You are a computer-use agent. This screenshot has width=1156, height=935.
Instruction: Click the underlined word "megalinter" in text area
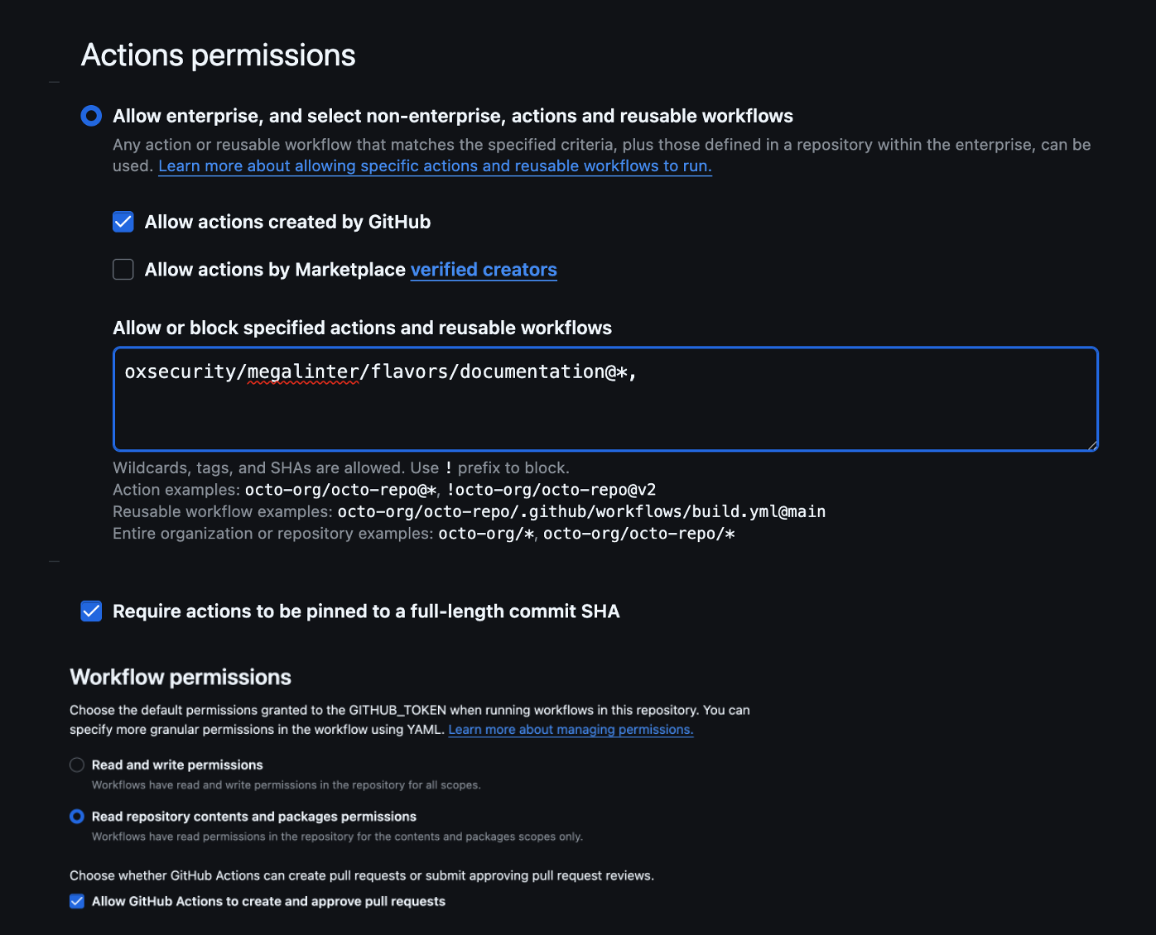[x=303, y=372]
